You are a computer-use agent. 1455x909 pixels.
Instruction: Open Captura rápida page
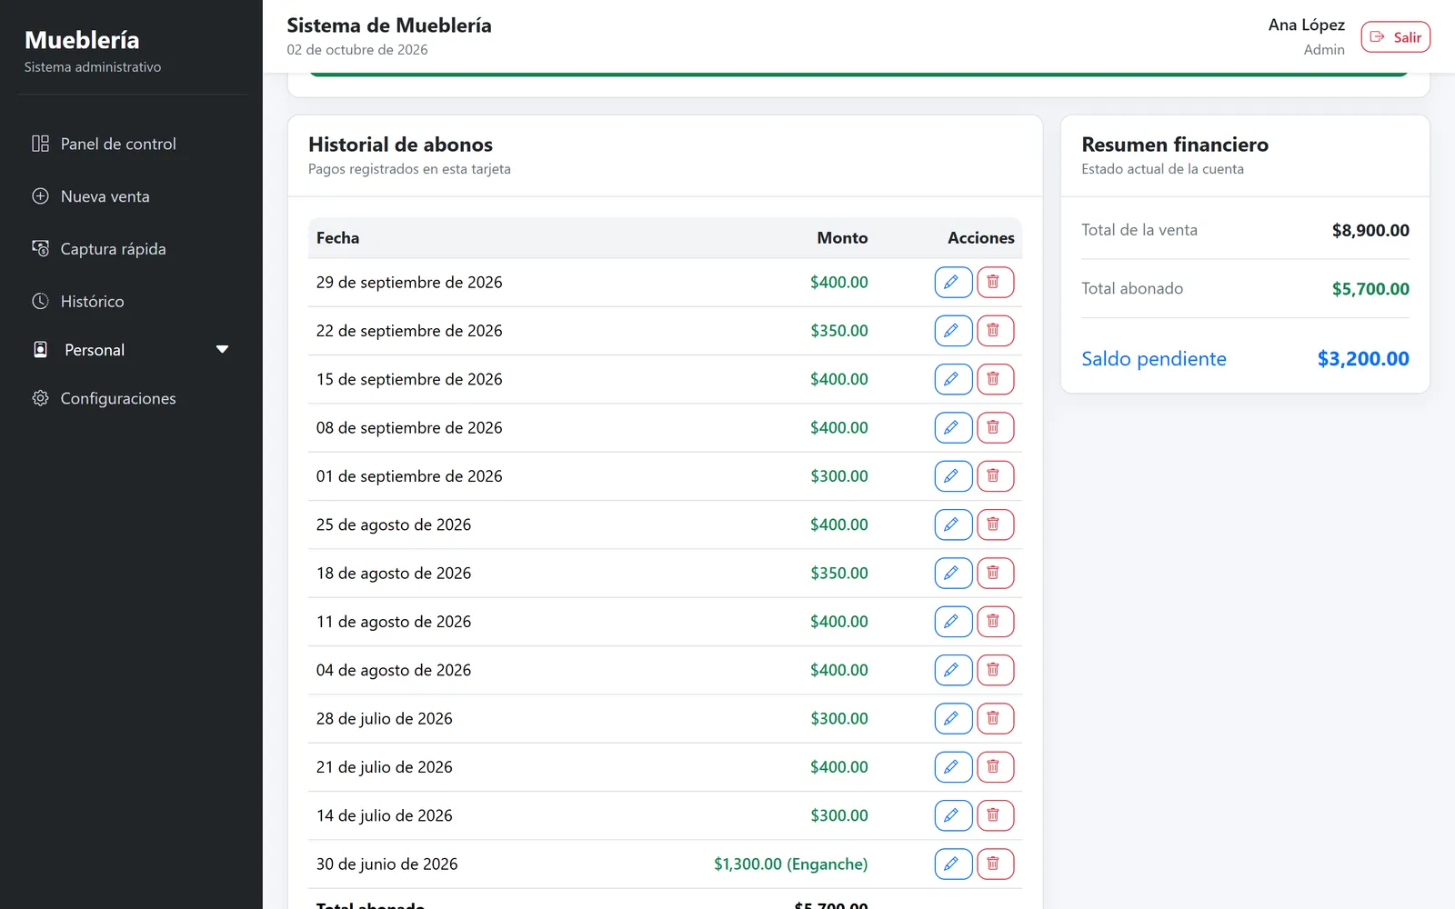(131, 249)
